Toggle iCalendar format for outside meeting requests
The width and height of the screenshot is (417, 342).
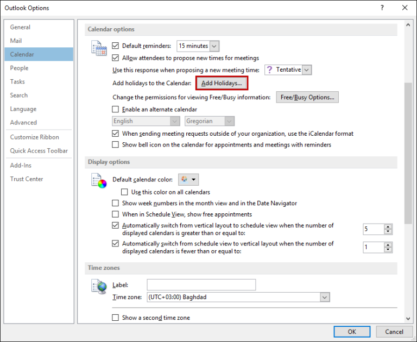115,134
